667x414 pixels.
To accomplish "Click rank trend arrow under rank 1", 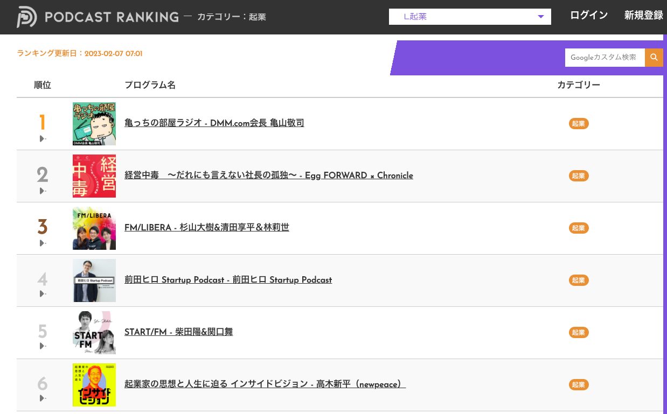I will [x=43, y=139].
